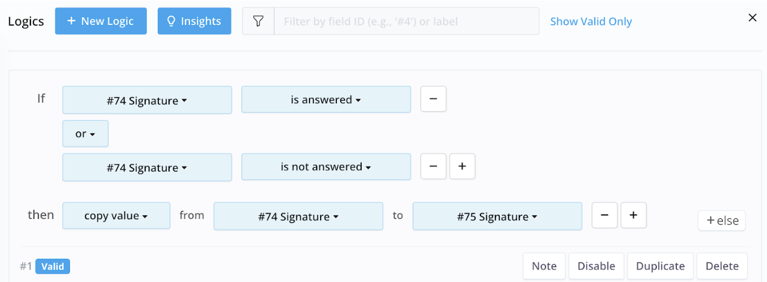767x282 pixels.
Task: Remove the 'is not answered' condition
Action: (434, 167)
